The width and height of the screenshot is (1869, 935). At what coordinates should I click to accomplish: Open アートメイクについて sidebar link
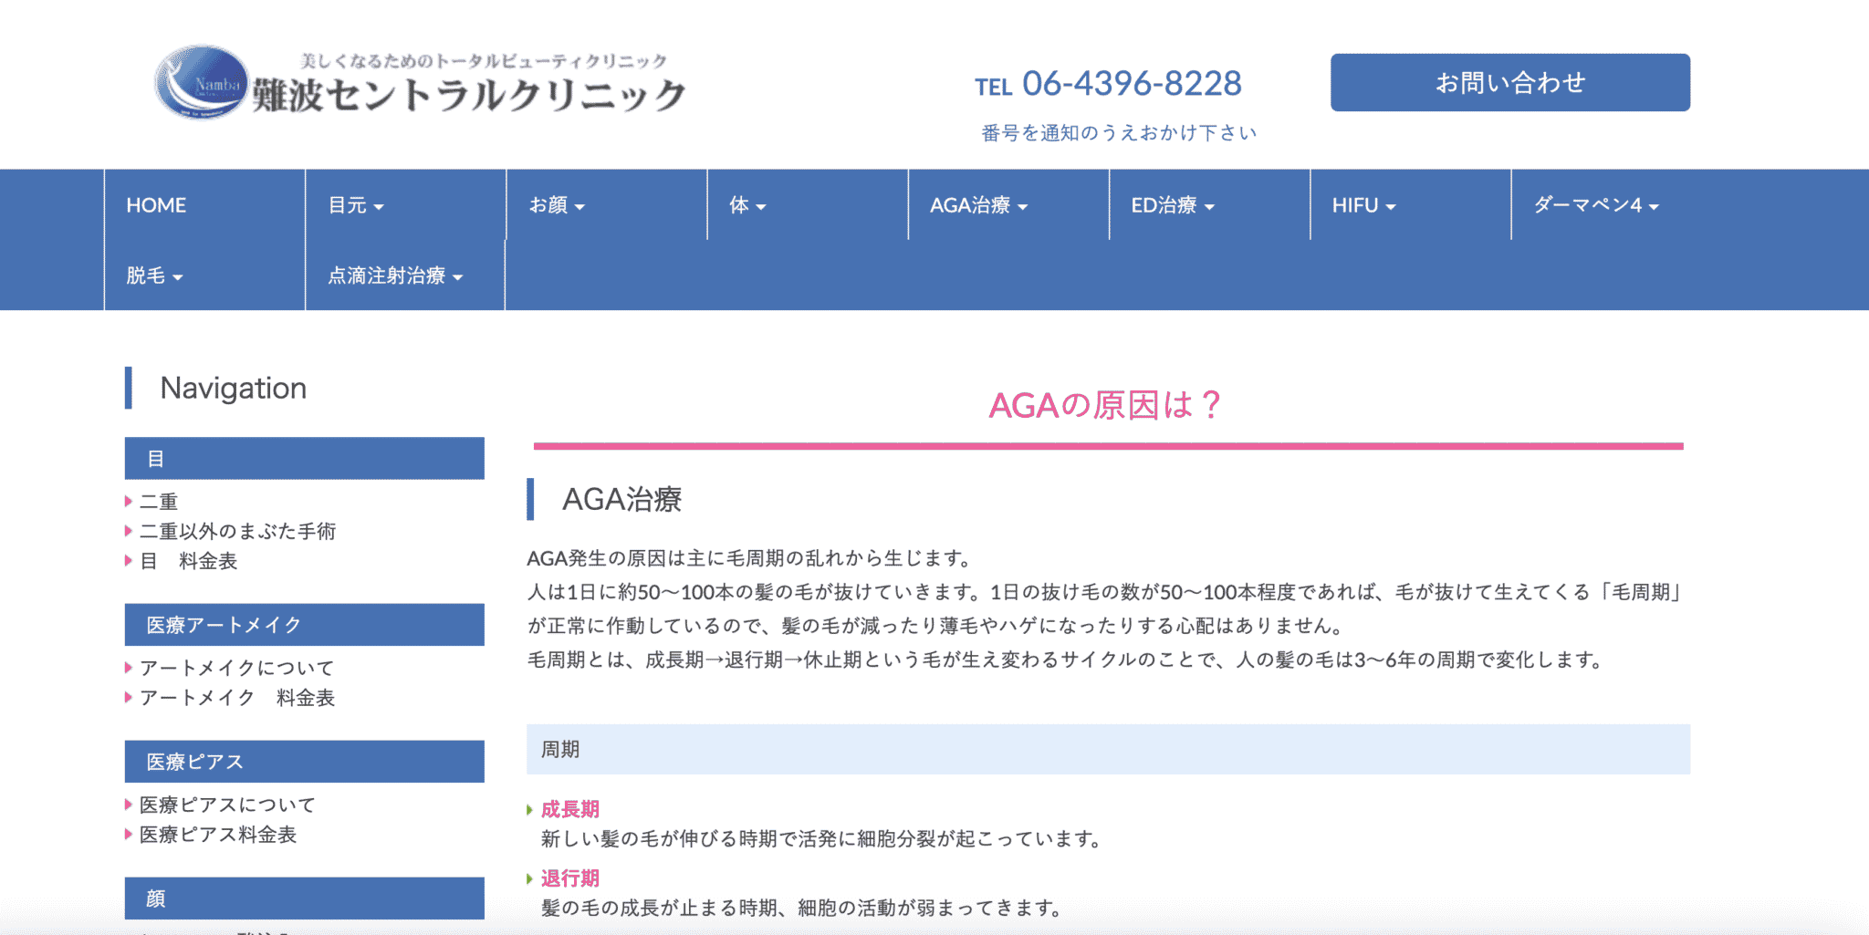[236, 668]
